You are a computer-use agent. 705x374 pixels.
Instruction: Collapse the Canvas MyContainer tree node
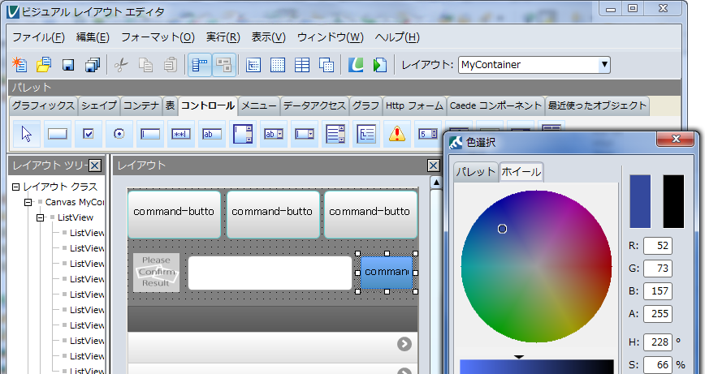(28, 202)
